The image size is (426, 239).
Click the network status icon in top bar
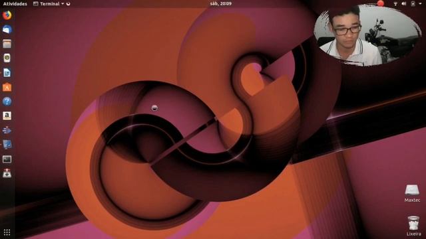point(395,3)
